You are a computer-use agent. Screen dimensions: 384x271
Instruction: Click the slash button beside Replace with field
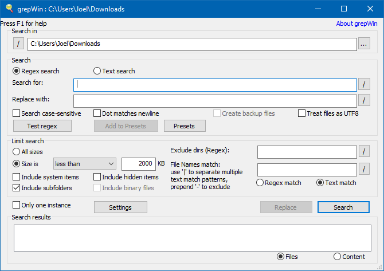click(x=364, y=100)
